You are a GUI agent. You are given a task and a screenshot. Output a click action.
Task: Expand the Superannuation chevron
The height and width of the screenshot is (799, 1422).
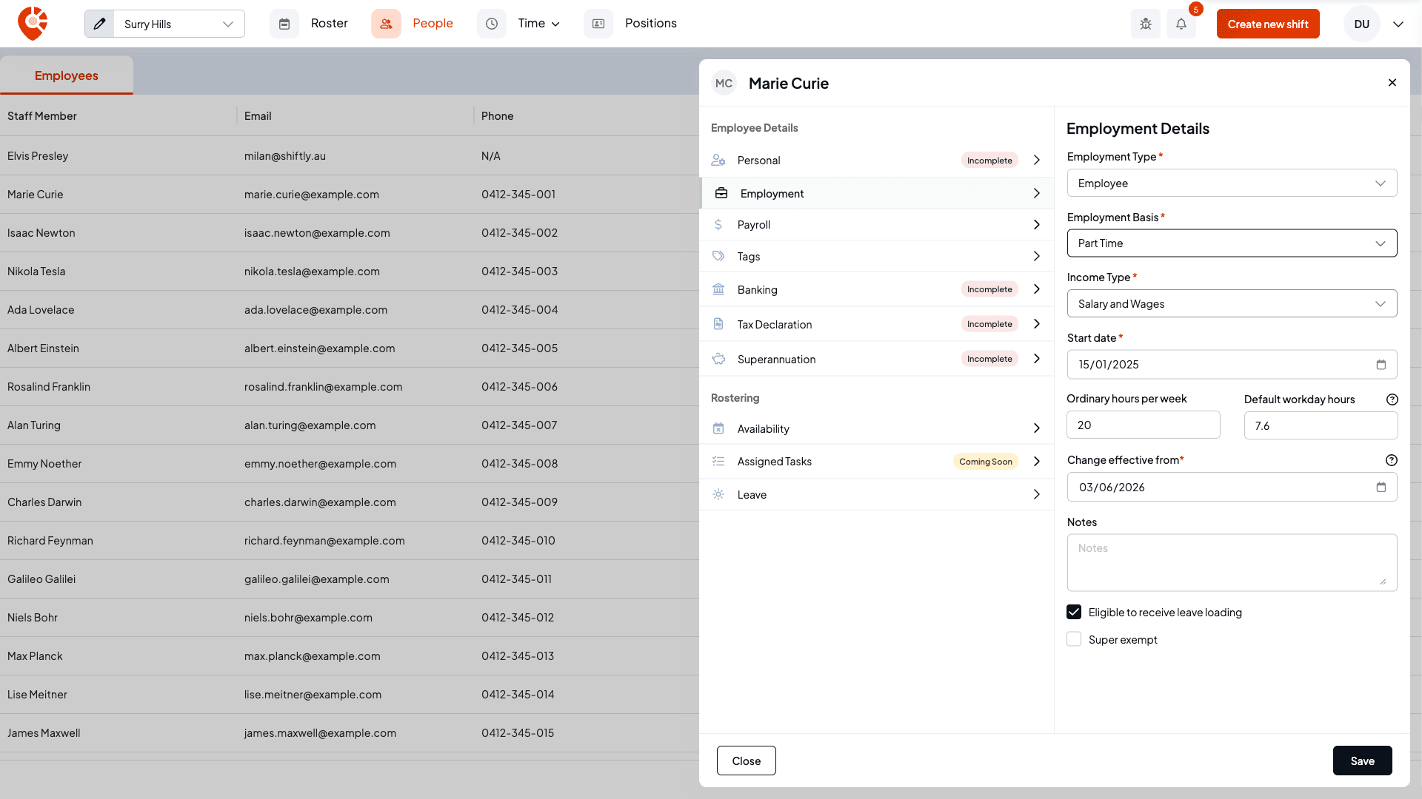click(x=1037, y=359)
